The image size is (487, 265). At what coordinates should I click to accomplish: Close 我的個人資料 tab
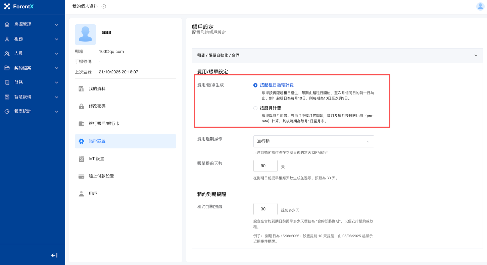tap(104, 6)
